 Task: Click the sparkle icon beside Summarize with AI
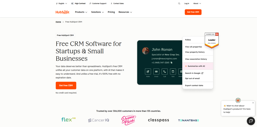pos(186,66)
